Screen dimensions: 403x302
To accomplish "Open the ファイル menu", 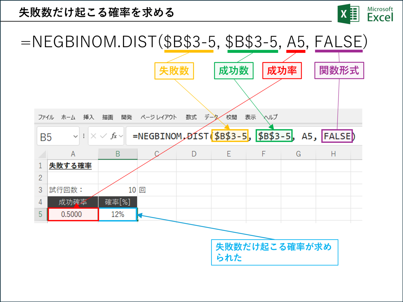I will 46,117.
